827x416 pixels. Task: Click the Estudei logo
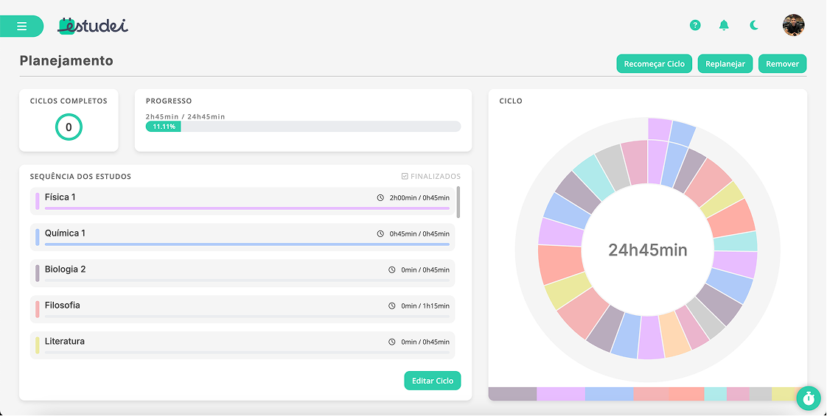click(x=93, y=26)
